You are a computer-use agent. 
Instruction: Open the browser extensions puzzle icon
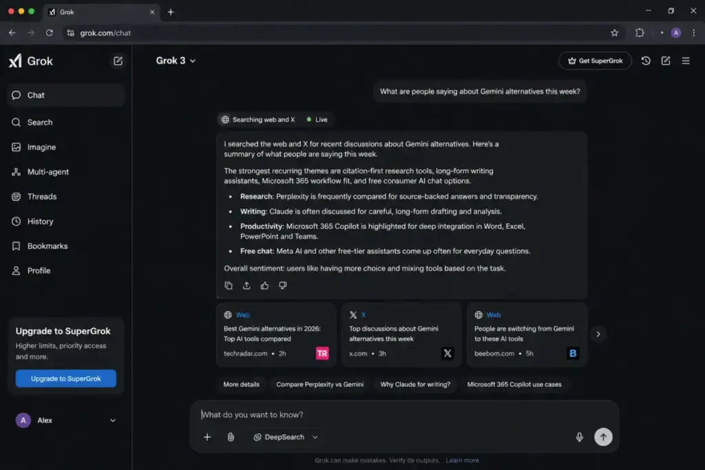[640, 33]
